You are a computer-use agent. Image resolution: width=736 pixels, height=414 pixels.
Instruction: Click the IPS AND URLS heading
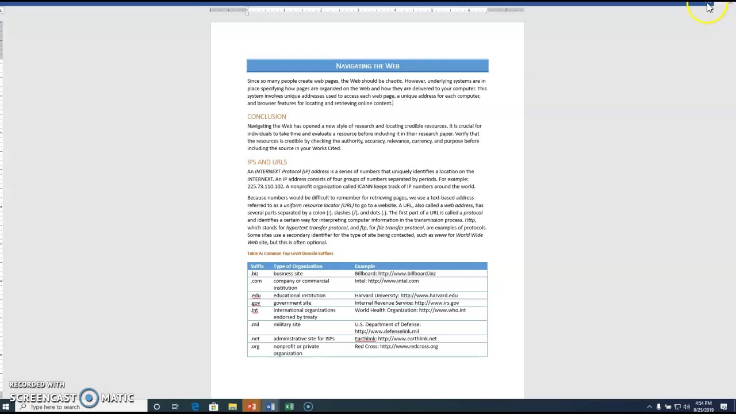click(267, 162)
